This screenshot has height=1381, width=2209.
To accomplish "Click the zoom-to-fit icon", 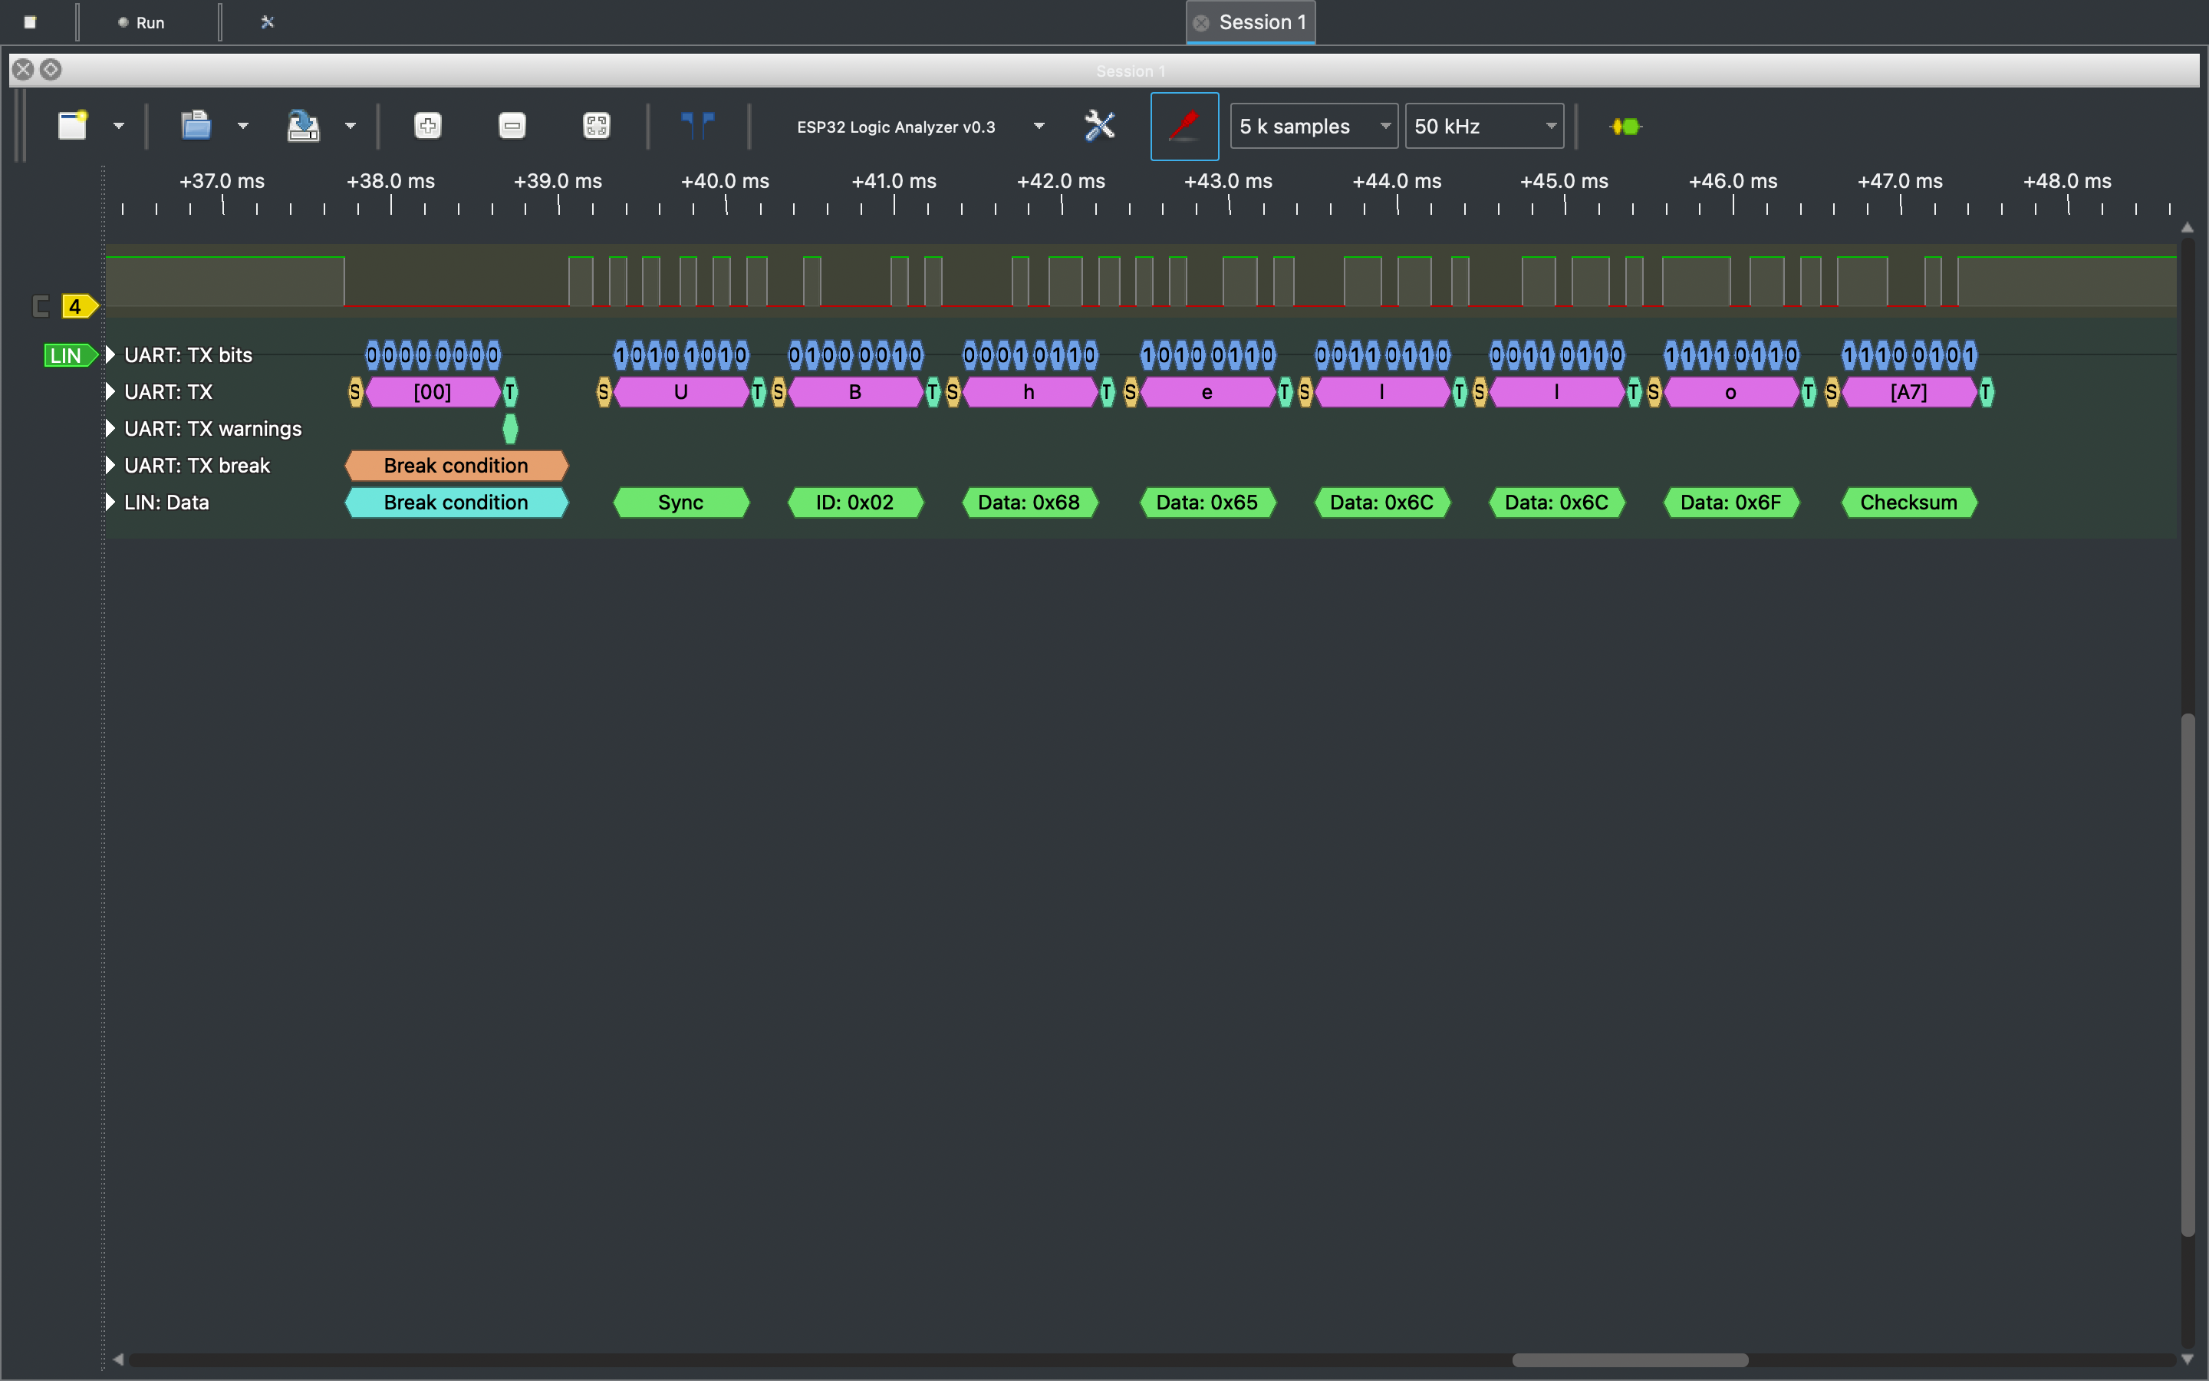I will coord(596,126).
